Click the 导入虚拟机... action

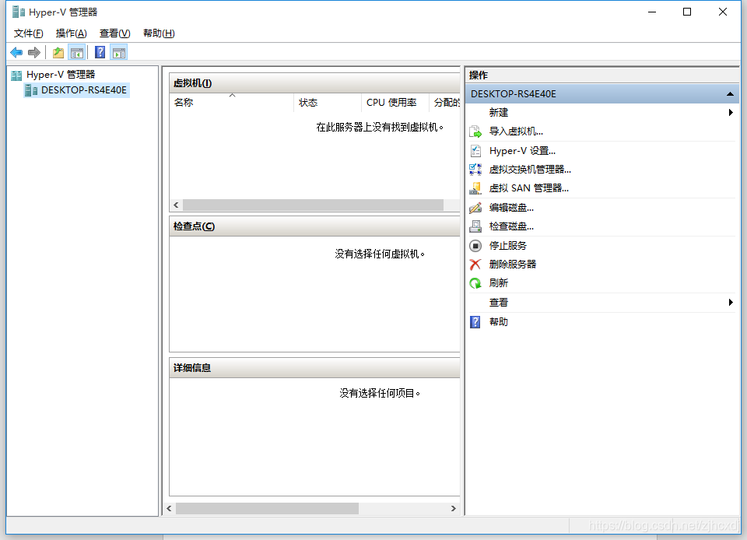(516, 131)
